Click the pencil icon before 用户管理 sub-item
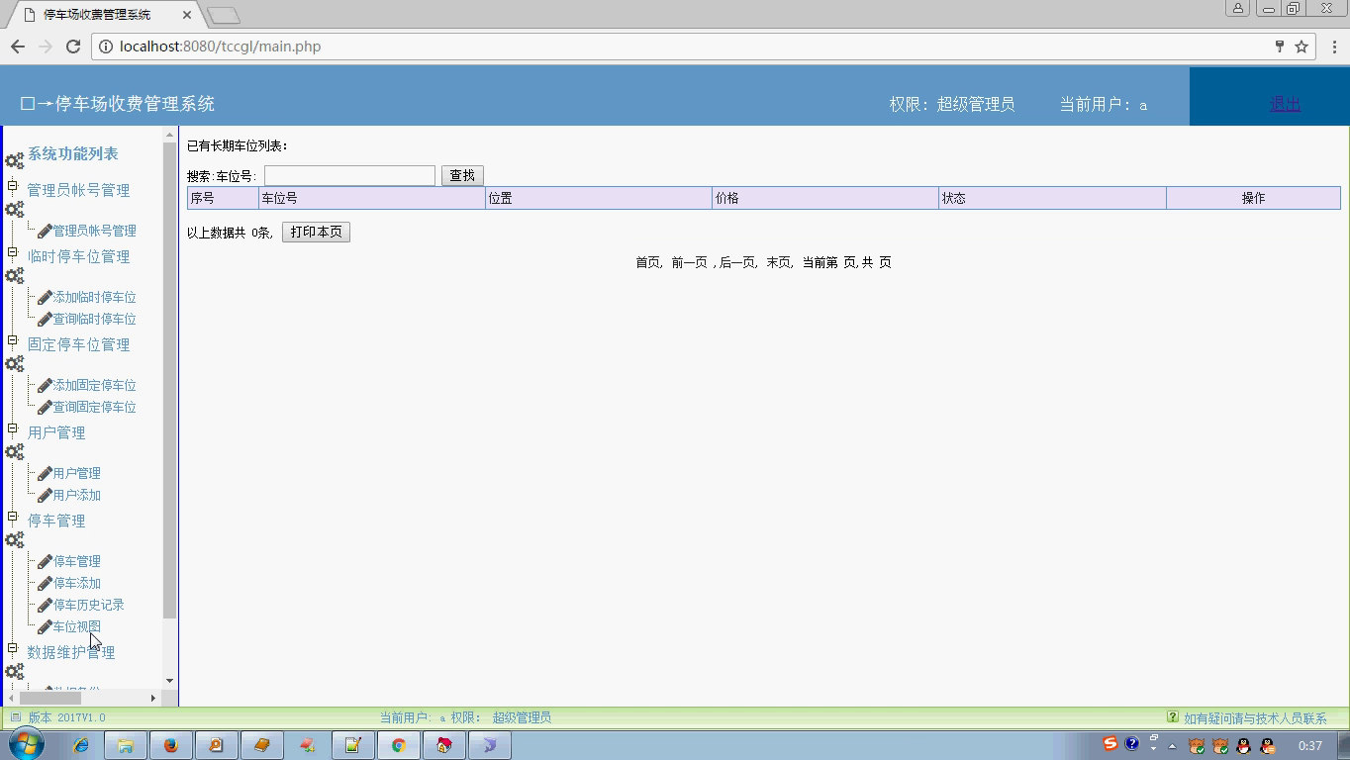Screen dimensions: 1350x760 click(x=45, y=473)
